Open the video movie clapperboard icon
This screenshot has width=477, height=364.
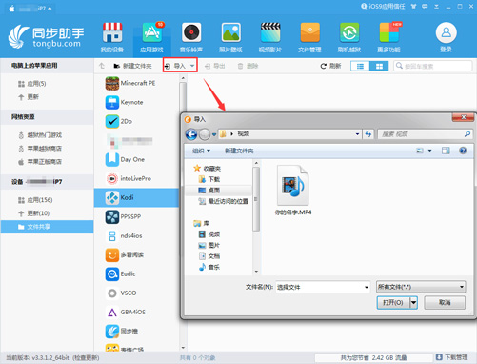click(x=270, y=32)
